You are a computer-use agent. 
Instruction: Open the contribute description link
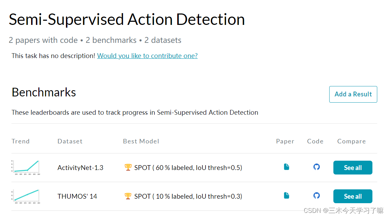point(148,56)
